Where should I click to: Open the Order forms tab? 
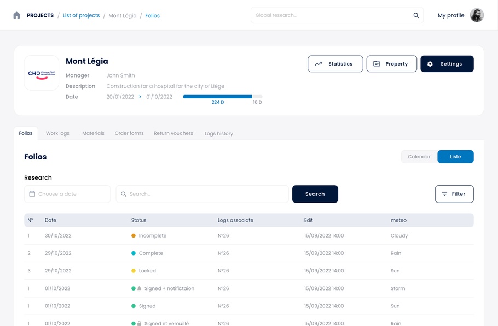[x=129, y=133]
